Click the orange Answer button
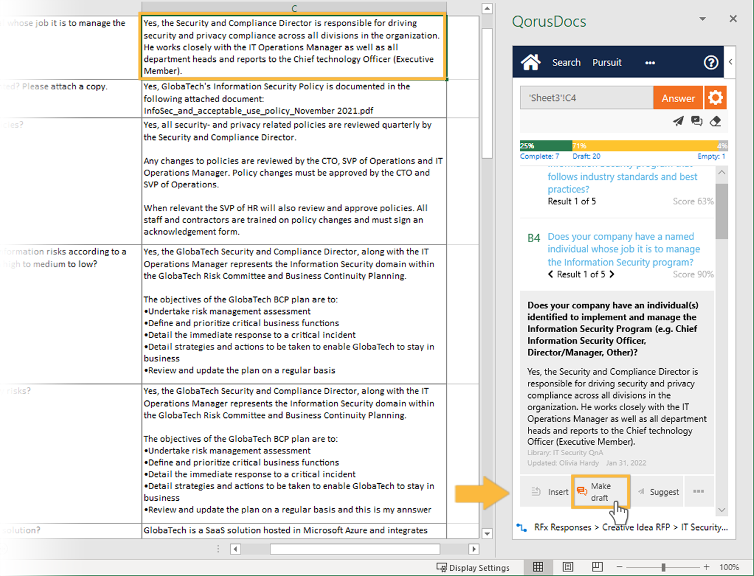Image resolution: width=754 pixels, height=576 pixels. pyautogui.click(x=677, y=98)
